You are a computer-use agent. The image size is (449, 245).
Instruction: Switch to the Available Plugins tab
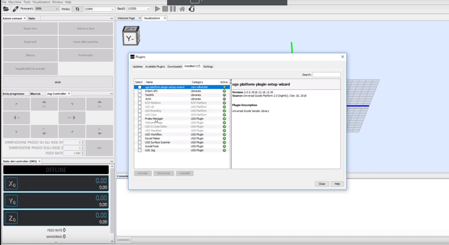(155, 66)
